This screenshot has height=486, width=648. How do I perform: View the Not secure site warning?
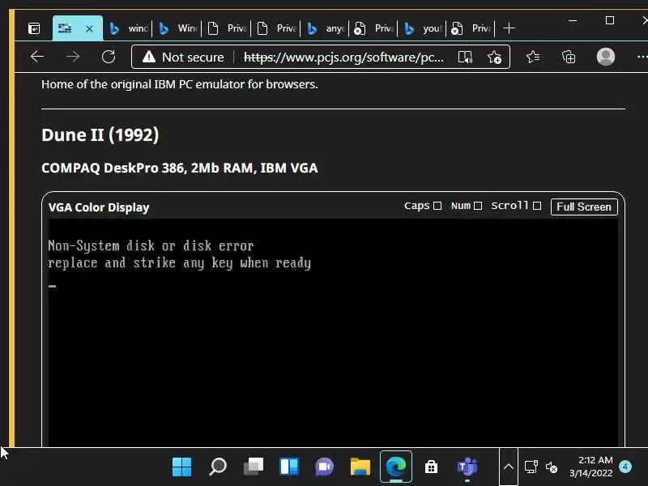click(183, 57)
